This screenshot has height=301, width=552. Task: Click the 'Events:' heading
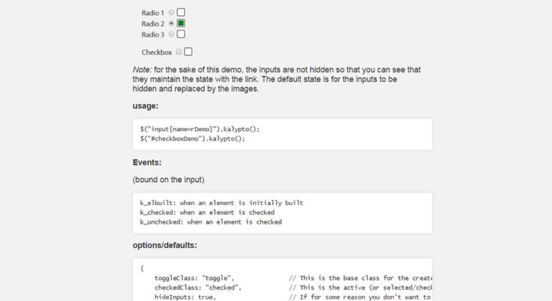tap(147, 162)
